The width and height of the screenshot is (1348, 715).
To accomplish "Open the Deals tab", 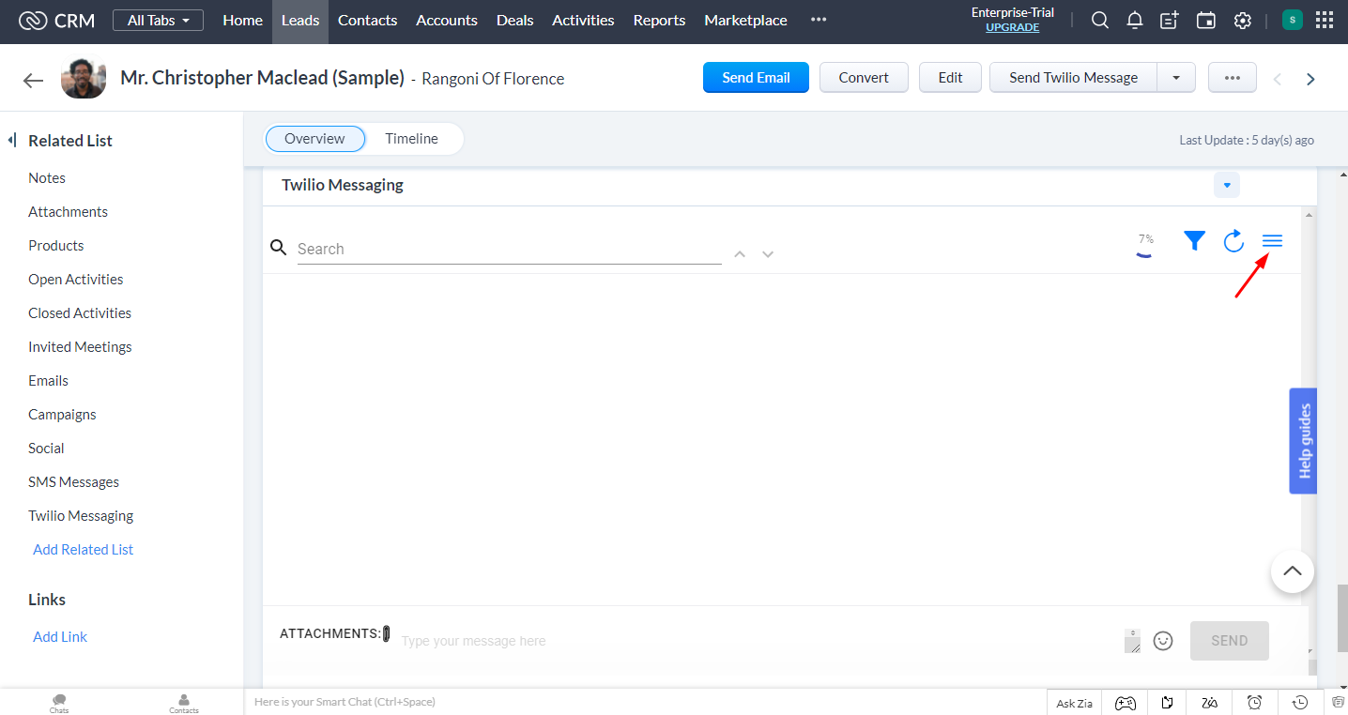I will (514, 20).
